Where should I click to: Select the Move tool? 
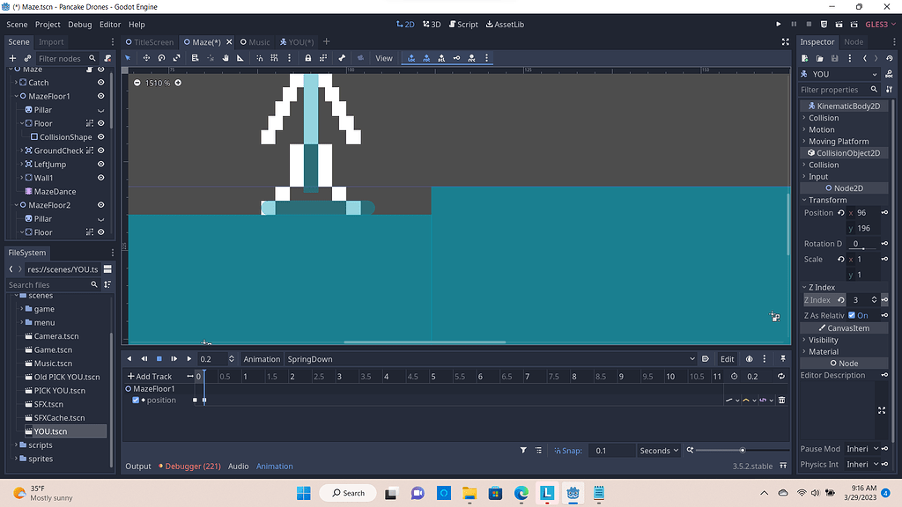(147, 58)
